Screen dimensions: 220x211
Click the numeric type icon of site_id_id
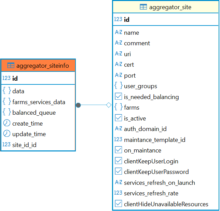coord(6,145)
